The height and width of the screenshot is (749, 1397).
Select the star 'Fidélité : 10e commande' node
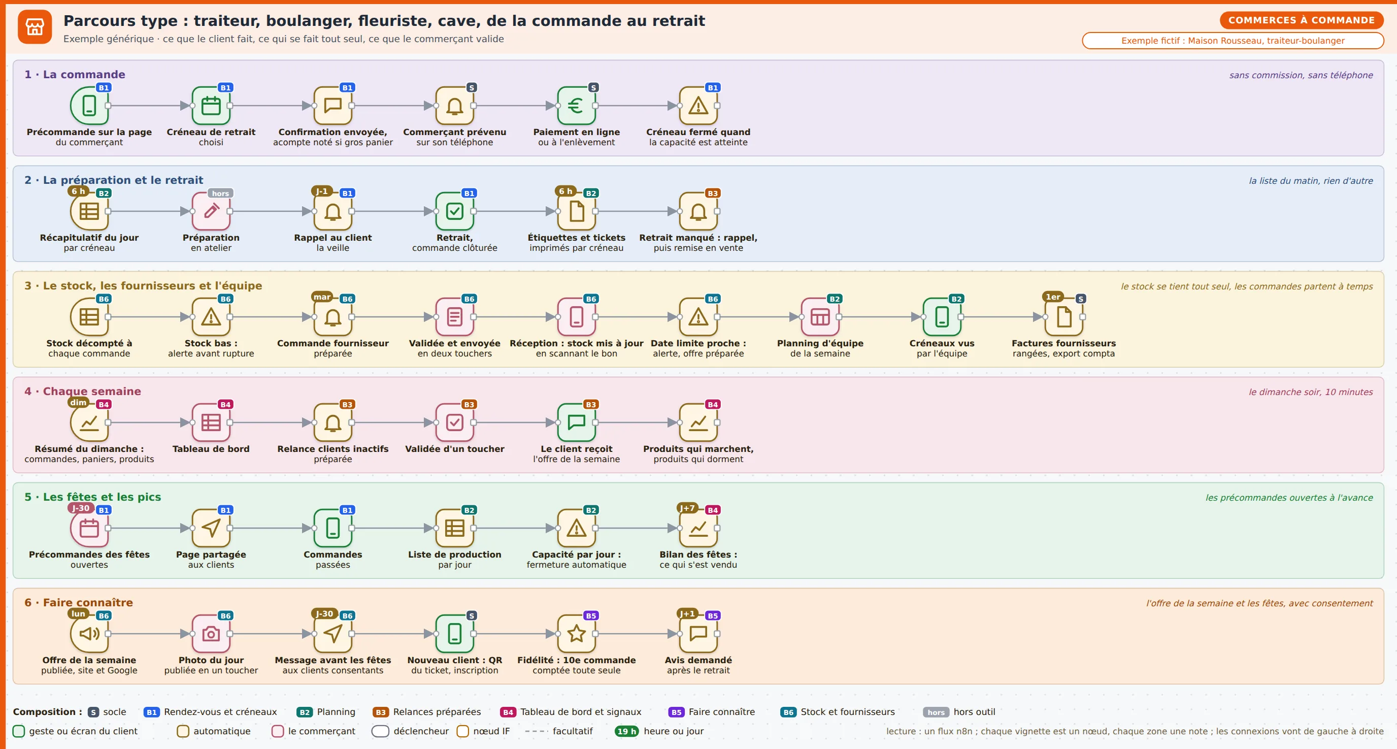(x=576, y=634)
